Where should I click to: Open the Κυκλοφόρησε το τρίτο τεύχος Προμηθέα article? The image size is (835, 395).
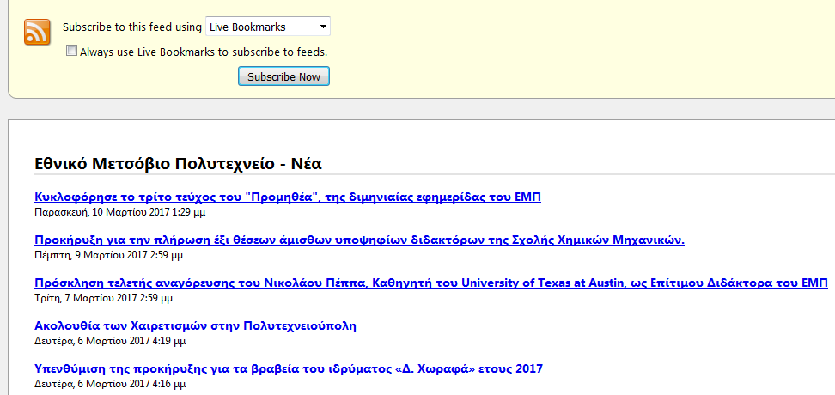coord(288,197)
